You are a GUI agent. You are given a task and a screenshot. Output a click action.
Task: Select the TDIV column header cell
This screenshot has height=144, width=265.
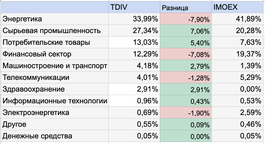pos(134,7)
